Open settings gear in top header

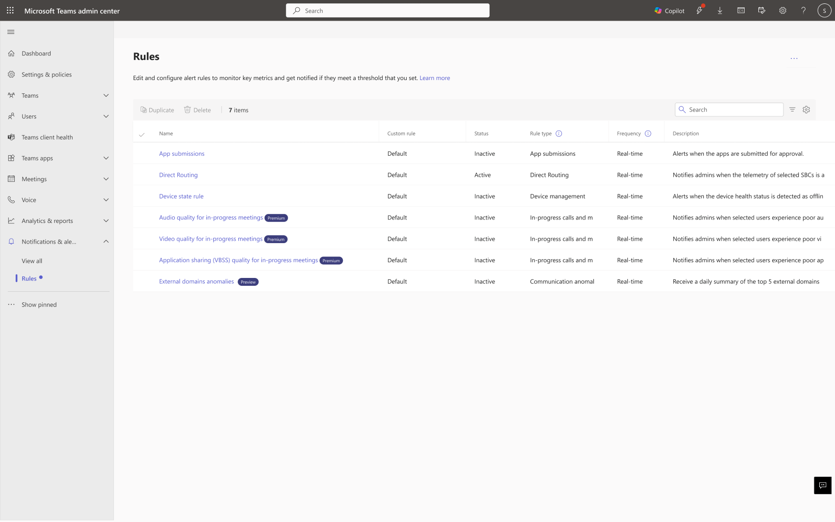coord(782,10)
